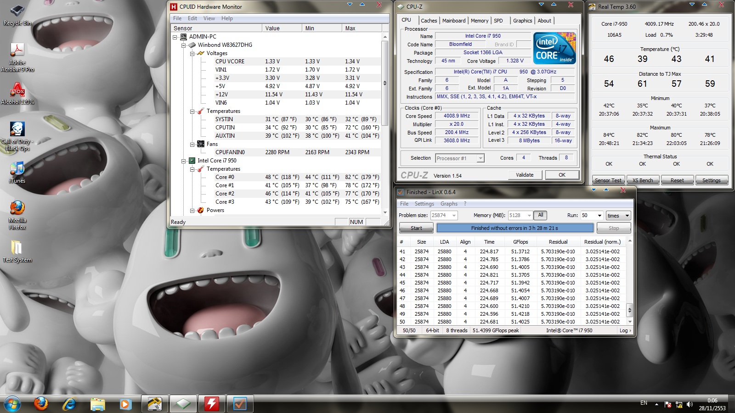Select the red HWMonitor lightning taskbar icon
This screenshot has width=735, height=413.
click(x=211, y=404)
